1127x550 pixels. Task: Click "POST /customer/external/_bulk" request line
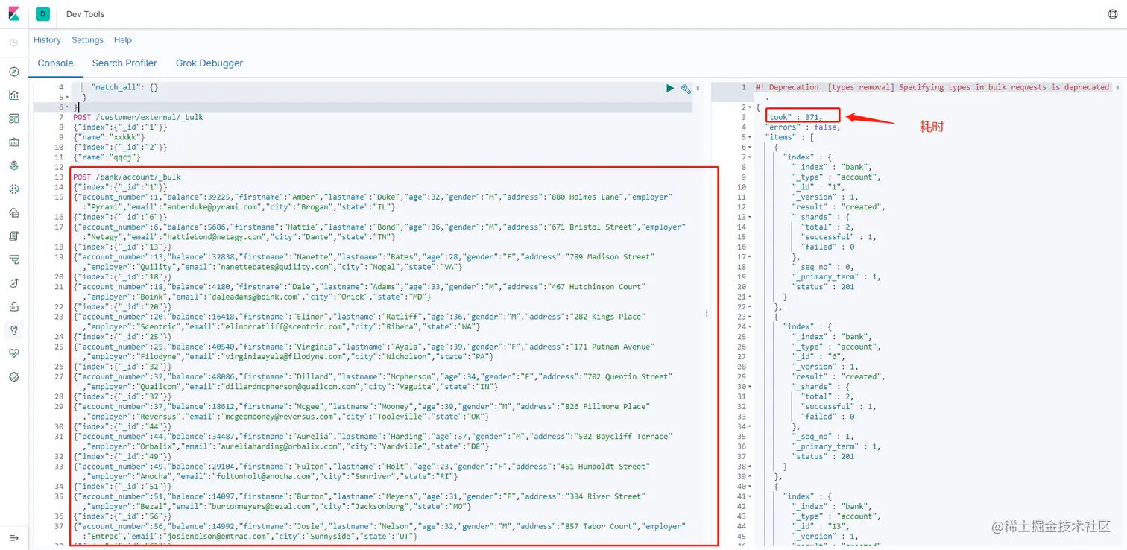coord(138,117)
